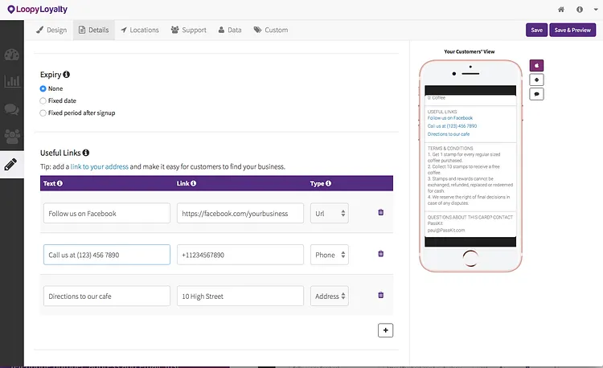Click the Save & Preview button
603x368 pixels.
click(572, 30)
